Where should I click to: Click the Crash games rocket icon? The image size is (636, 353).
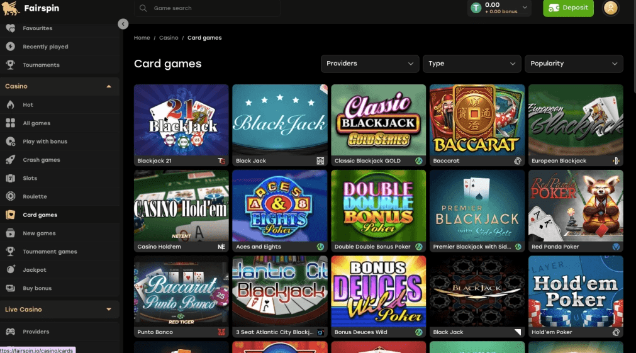tap(11, 160)
